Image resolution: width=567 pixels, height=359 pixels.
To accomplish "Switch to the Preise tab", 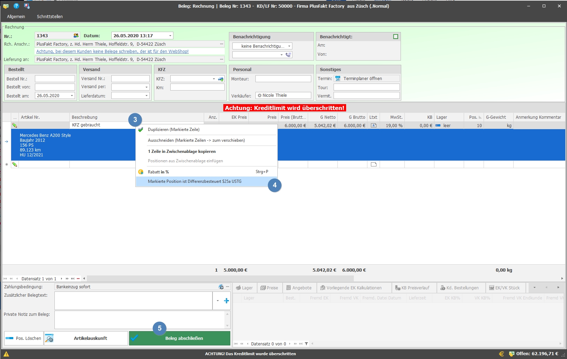I will (x=269, y=288).
